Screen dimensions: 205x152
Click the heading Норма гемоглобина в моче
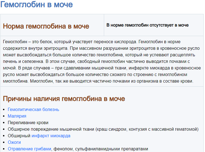(46, 26)
